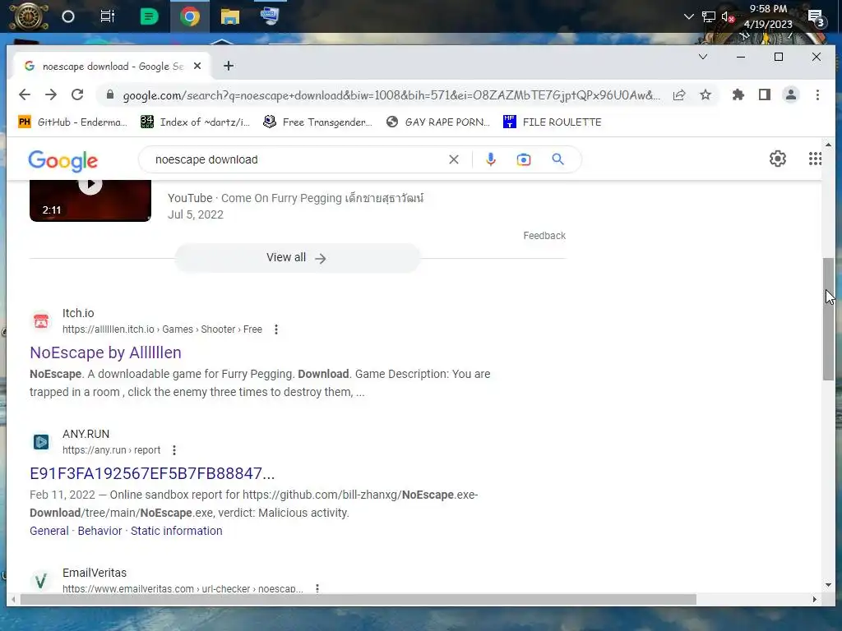Open the notification center with 3 alerts
Image resolution: width=842 pixels, height=631 pixels.
coord(817,17)
